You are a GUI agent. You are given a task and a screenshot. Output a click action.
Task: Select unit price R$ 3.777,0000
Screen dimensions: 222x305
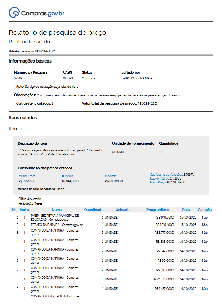coord(164,233)
